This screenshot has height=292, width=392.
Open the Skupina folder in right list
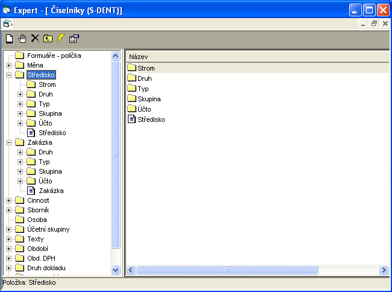coord(148,99)
